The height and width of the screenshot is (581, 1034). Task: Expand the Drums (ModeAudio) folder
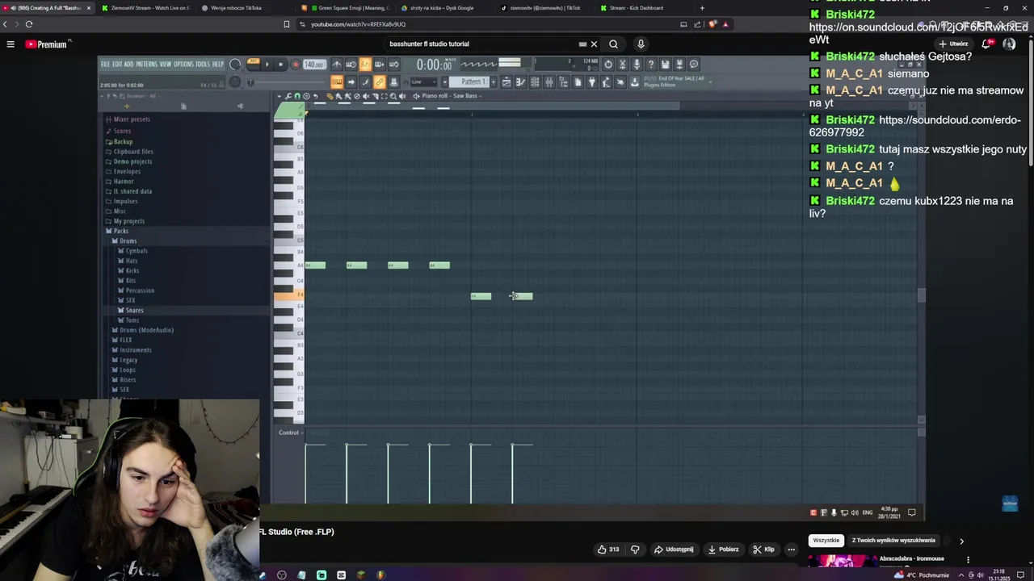[x=146, y=330]
